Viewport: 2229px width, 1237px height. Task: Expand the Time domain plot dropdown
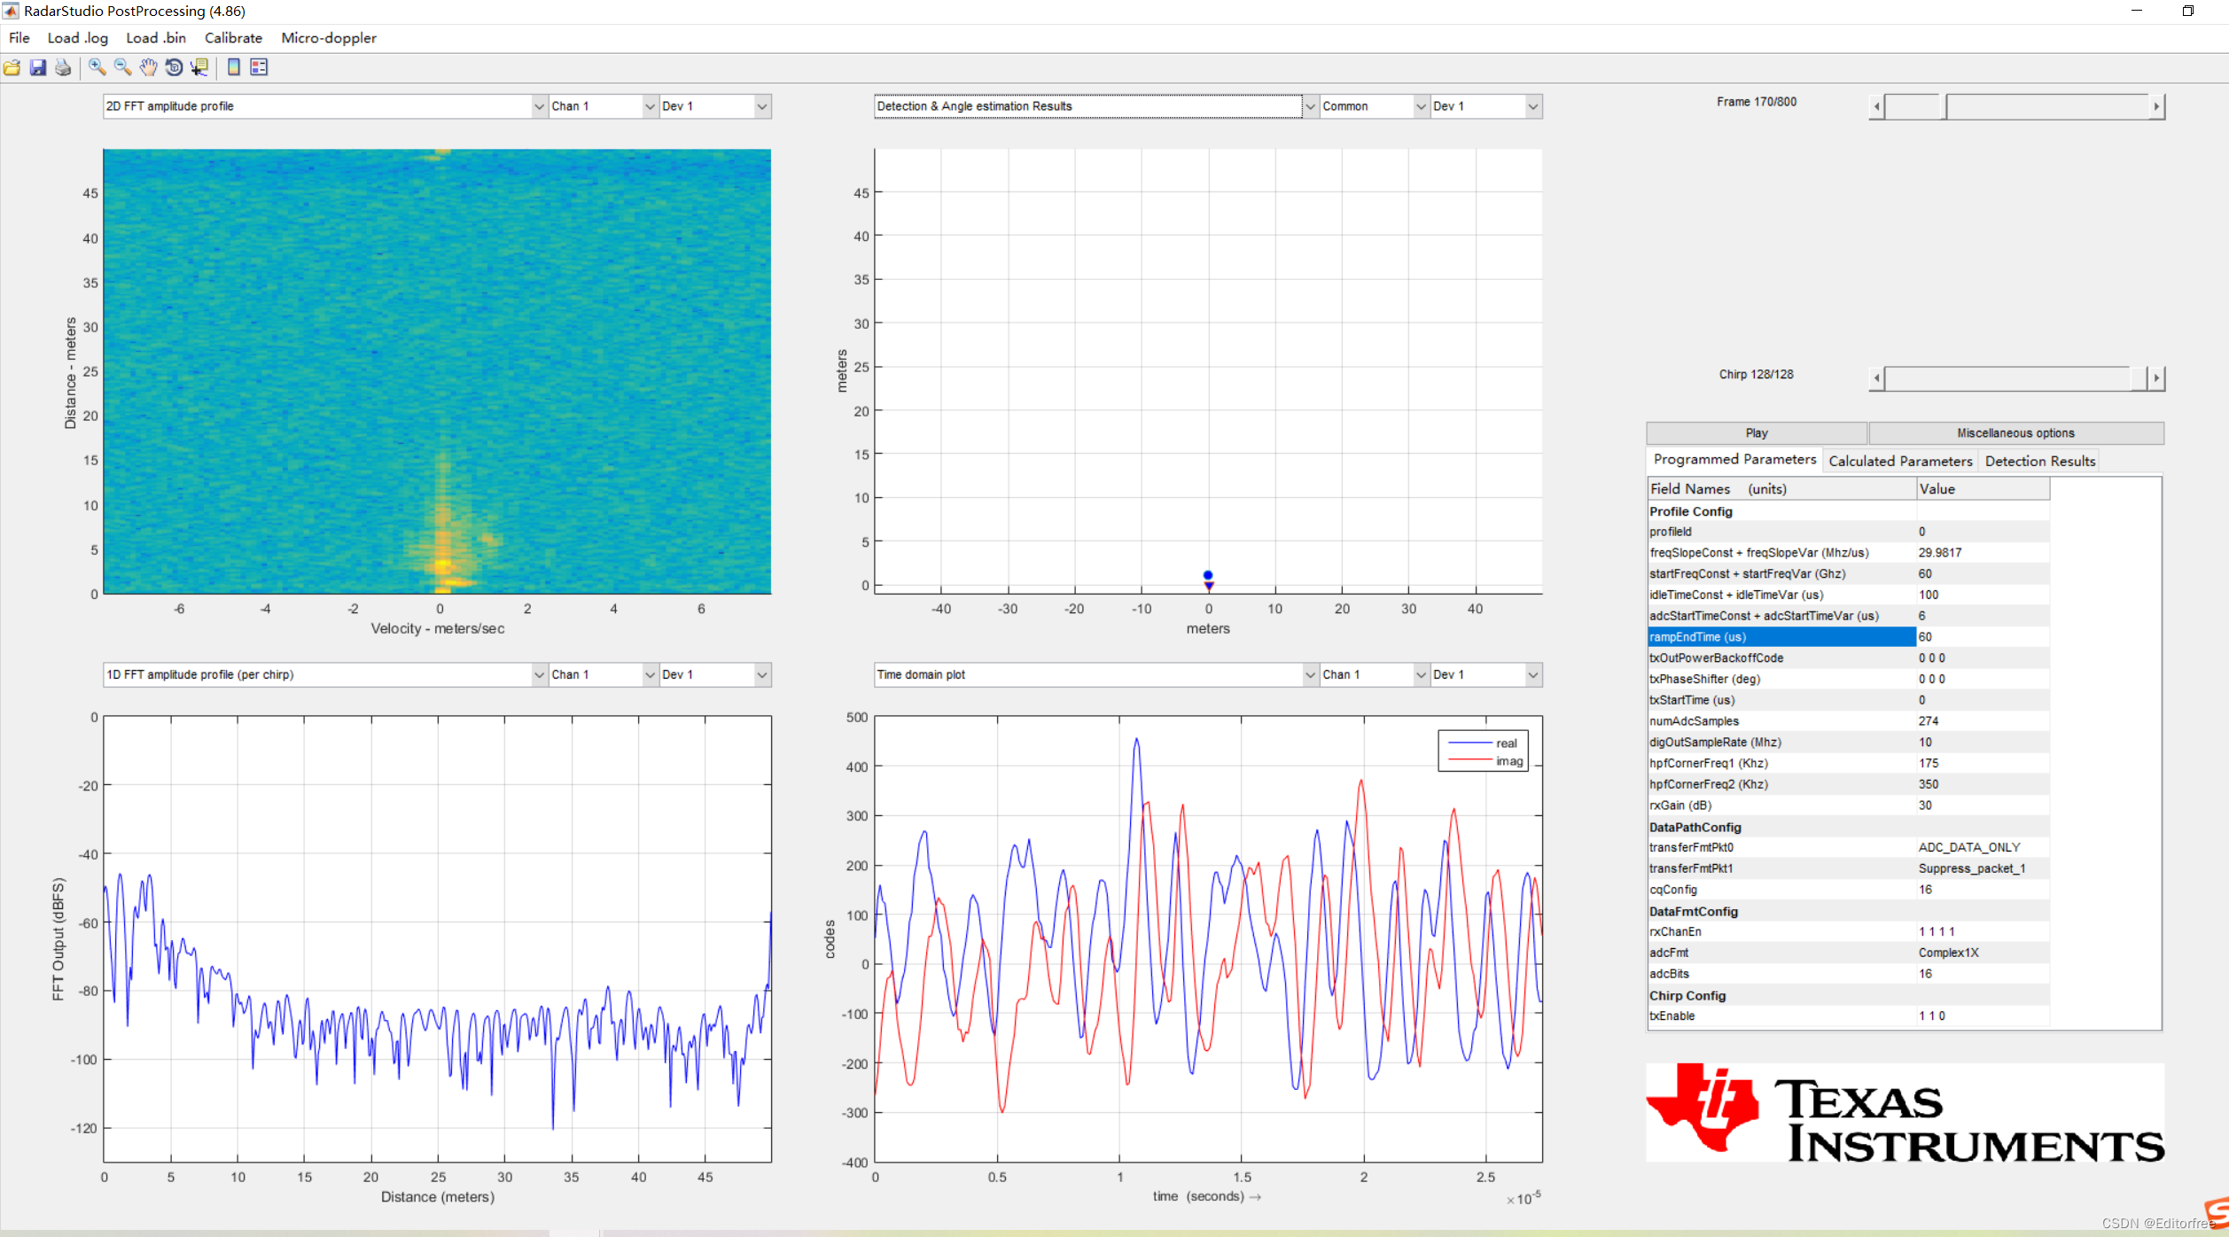tap(1309, 675)
